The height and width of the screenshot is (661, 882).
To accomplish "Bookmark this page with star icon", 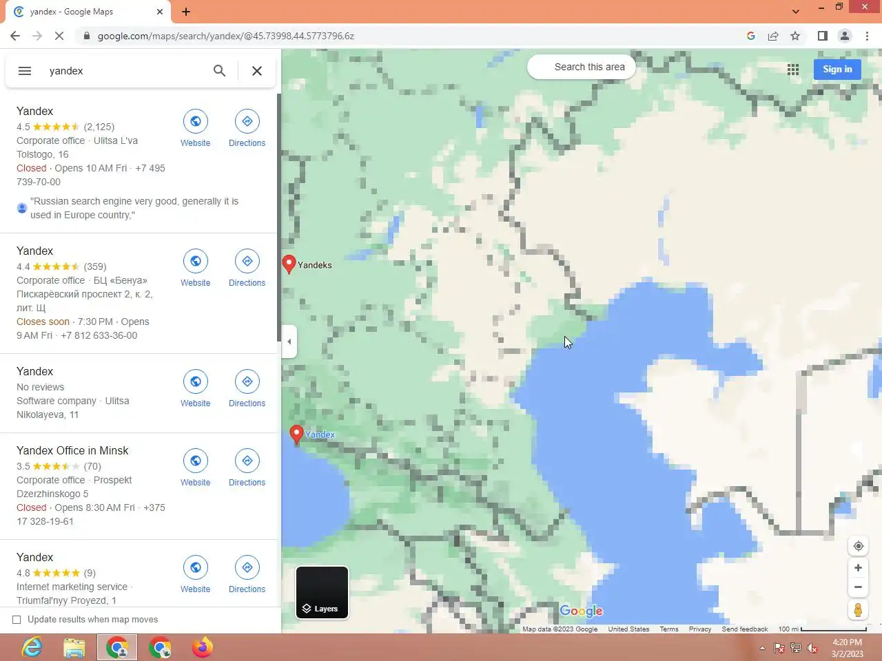I will click(x=795, y=36).
